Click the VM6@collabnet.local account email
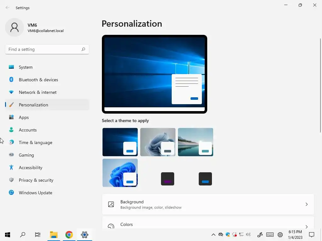The height and width of the screenshot is (241, 322). (x=46, y=31)
